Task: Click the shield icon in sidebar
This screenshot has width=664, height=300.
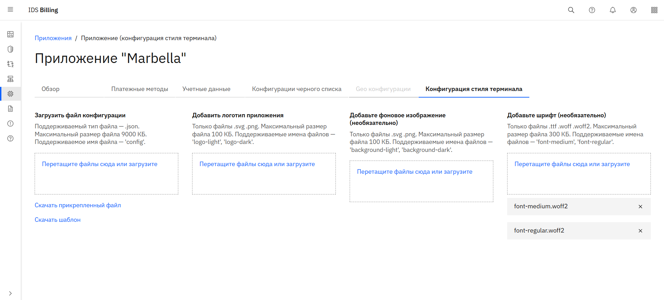Action: (10, 49)
